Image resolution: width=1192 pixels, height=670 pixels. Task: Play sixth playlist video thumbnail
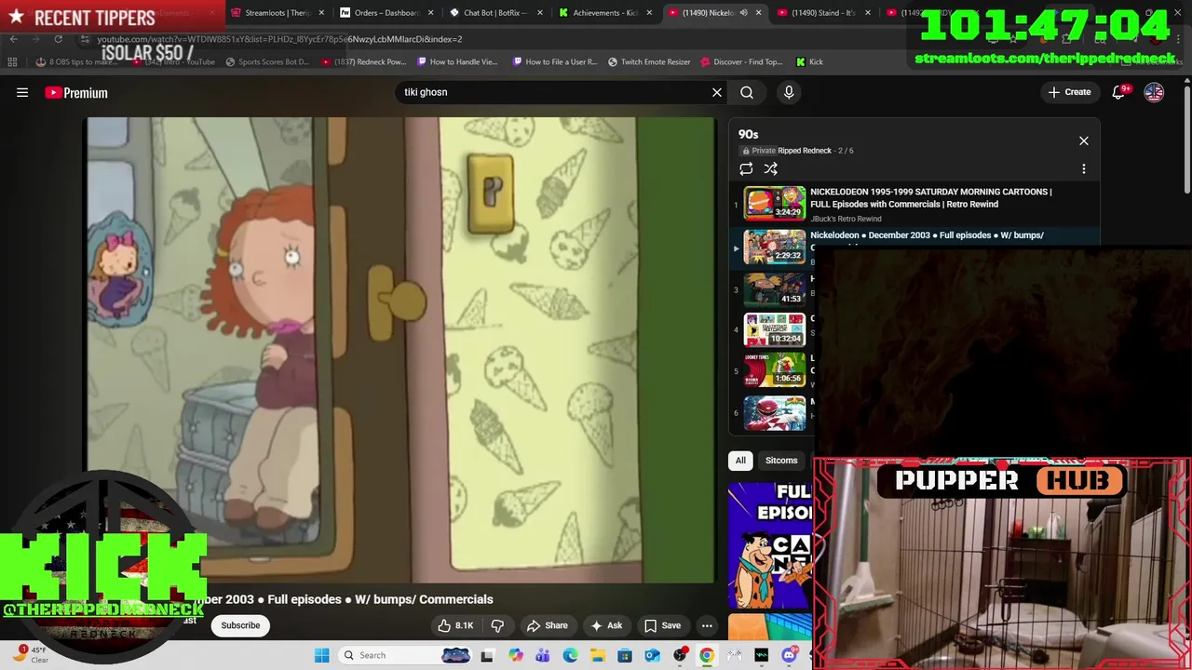(774, 412)
